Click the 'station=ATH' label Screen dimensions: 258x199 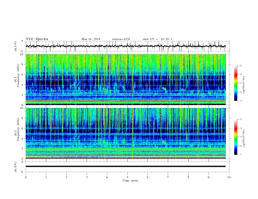pos(121,39)
